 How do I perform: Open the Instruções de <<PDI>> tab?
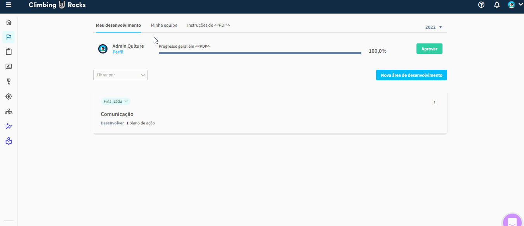tap(208, 25)
